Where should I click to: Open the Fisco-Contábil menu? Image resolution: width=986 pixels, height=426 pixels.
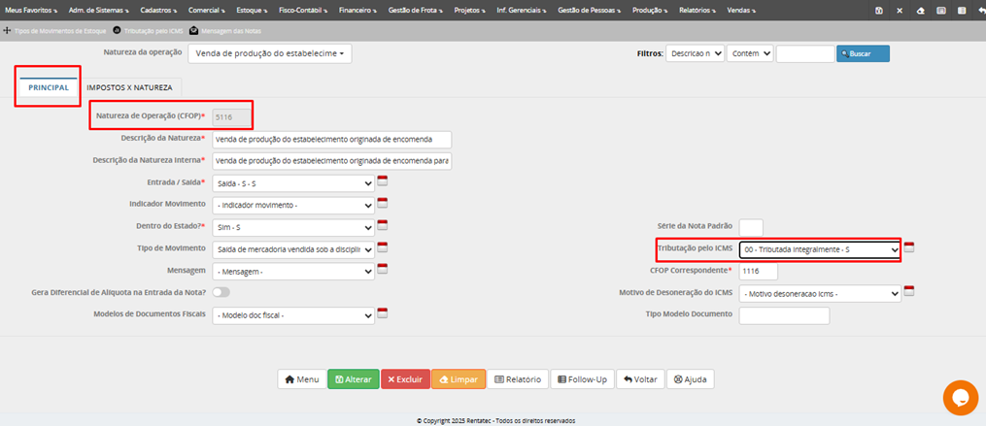pos(303,10)
